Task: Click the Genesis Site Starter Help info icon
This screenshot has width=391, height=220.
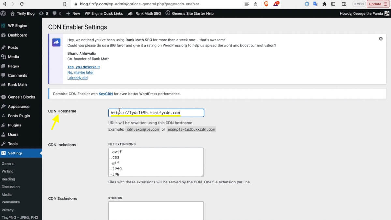Action: (x=167, y=14)
